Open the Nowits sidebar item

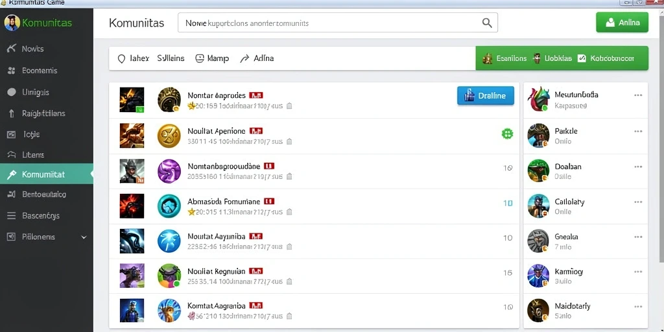click(47, 49)
